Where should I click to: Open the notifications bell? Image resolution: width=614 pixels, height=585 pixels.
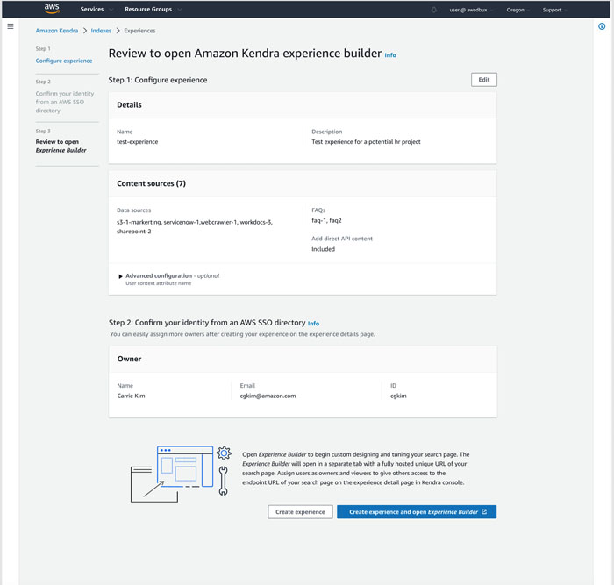434,10
